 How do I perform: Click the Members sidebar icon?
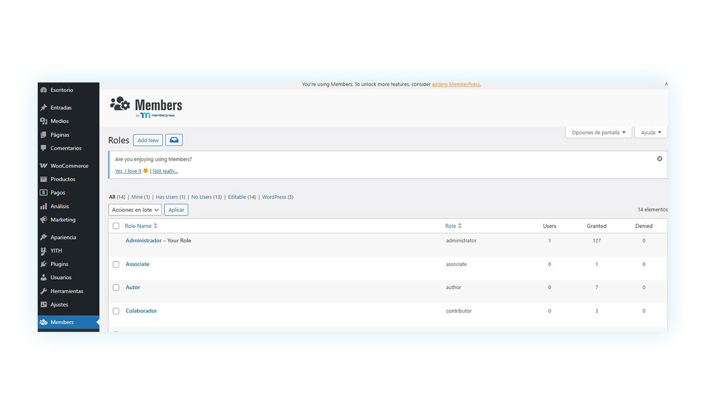point(44,322)
